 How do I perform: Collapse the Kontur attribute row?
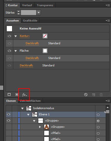click(x=16, y=36)
